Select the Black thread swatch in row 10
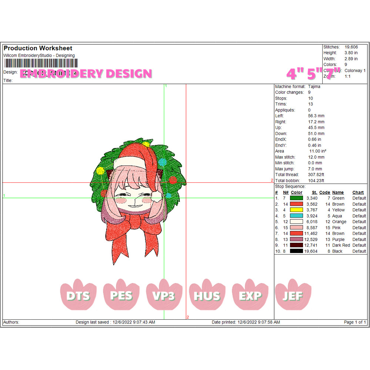This screenshot has height=370, width=370. [296, 251]
